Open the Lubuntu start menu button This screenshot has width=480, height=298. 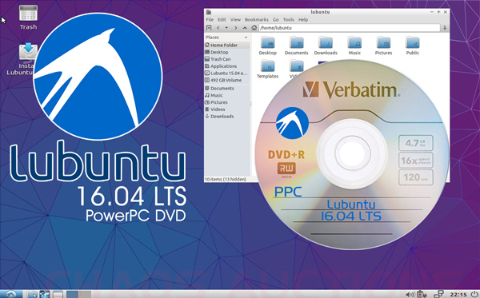(10, 294)
